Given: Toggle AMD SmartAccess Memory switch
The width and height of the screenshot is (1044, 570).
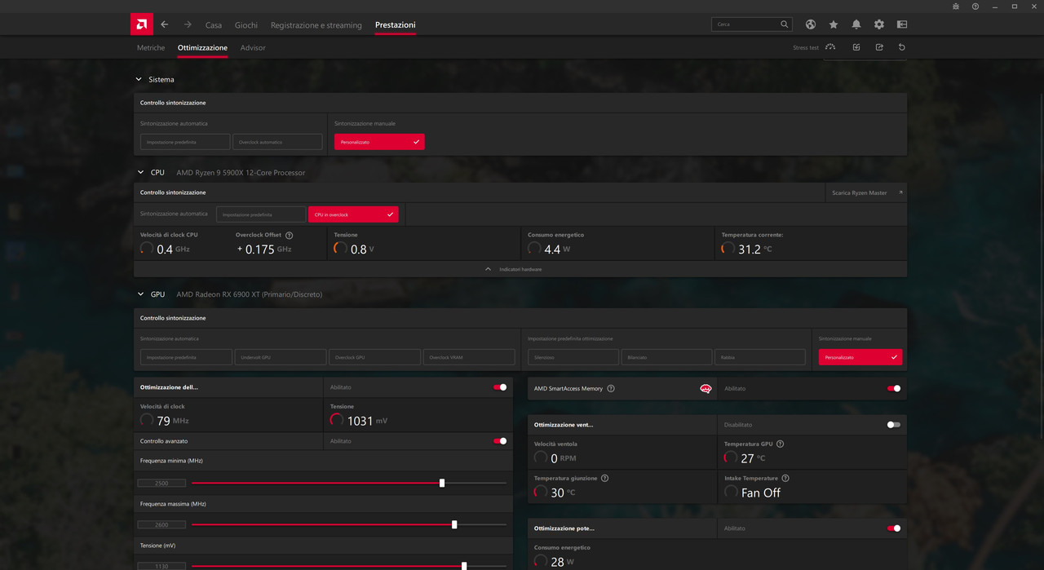Looking at the screenshot, I should pyautogui.click(x=894, y=388).
